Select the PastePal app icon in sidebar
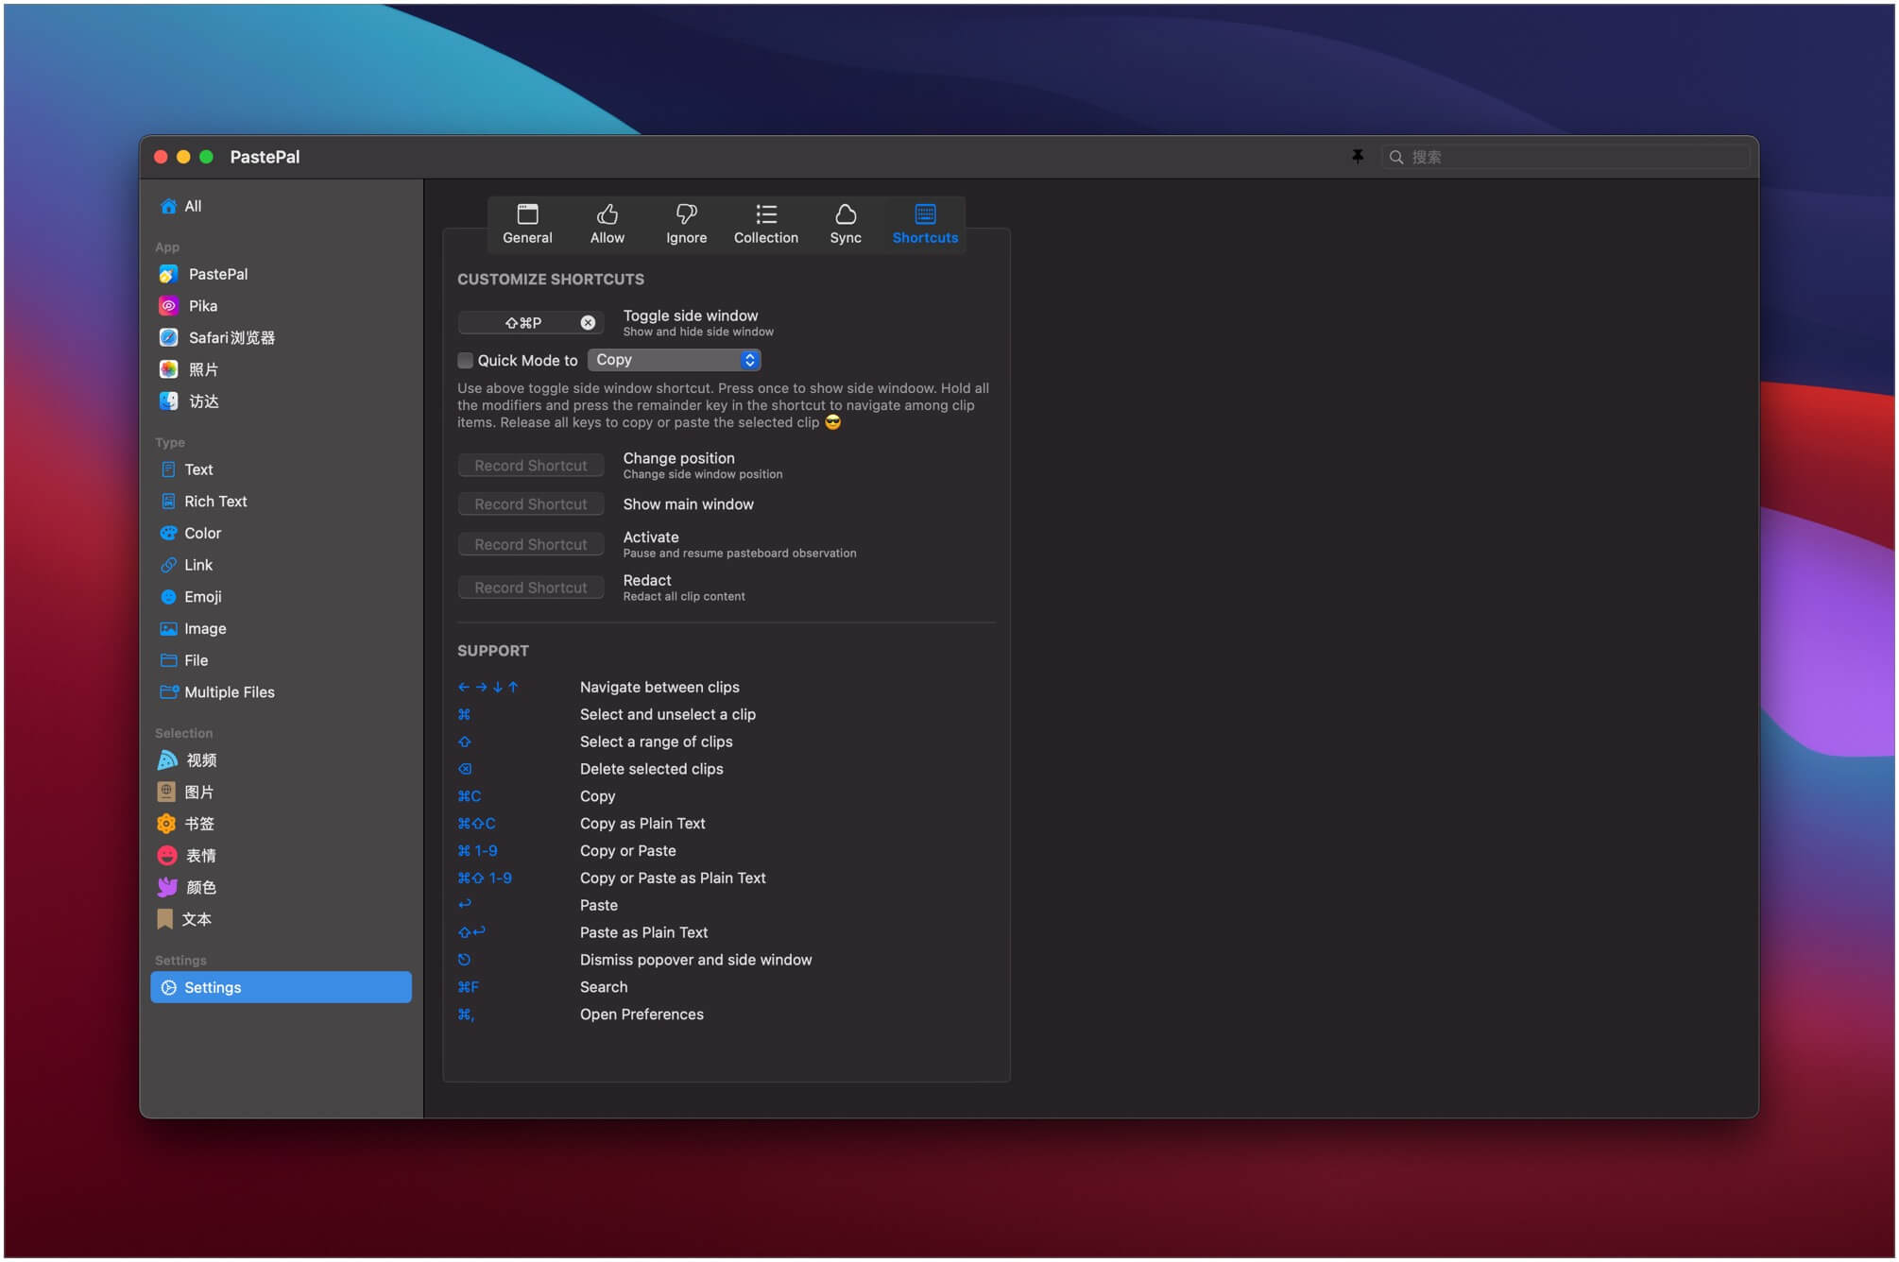 (168, 274)
